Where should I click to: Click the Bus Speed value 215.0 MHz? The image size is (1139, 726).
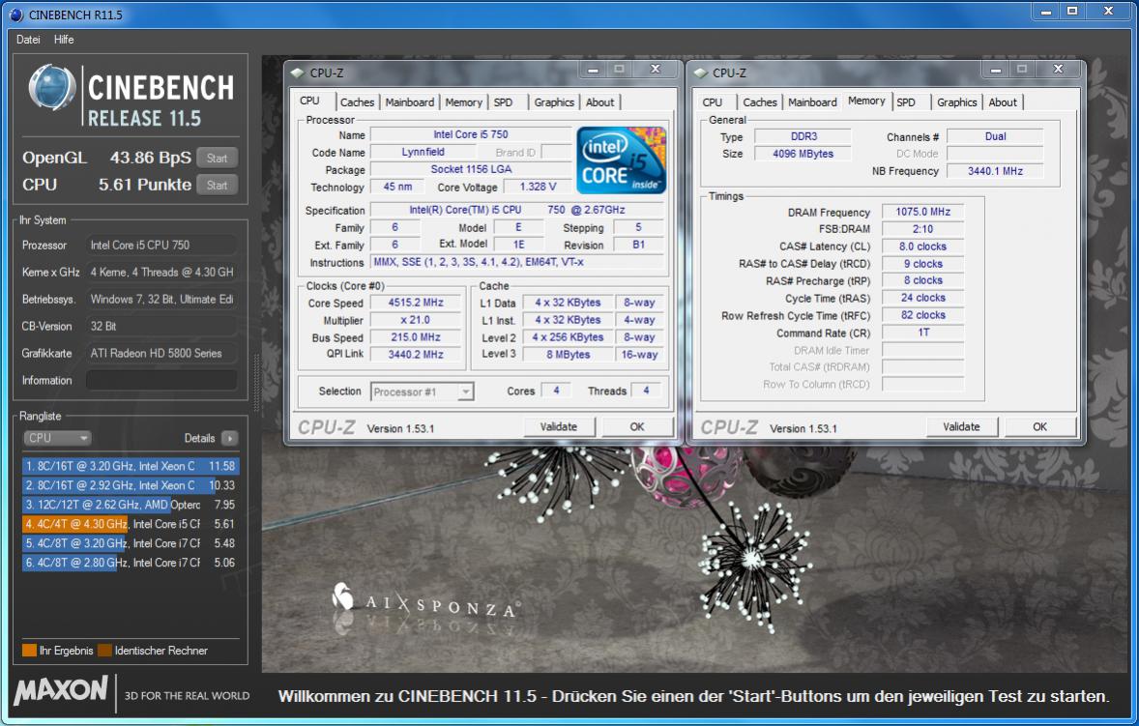416,337
